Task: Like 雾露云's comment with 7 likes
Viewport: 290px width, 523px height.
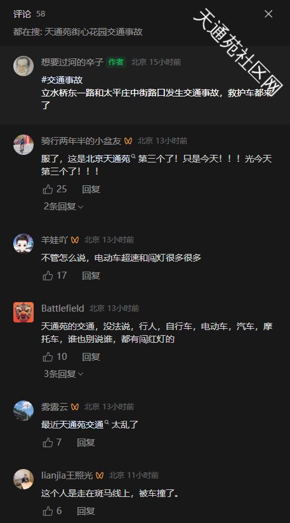Action: tap(48, 442)
